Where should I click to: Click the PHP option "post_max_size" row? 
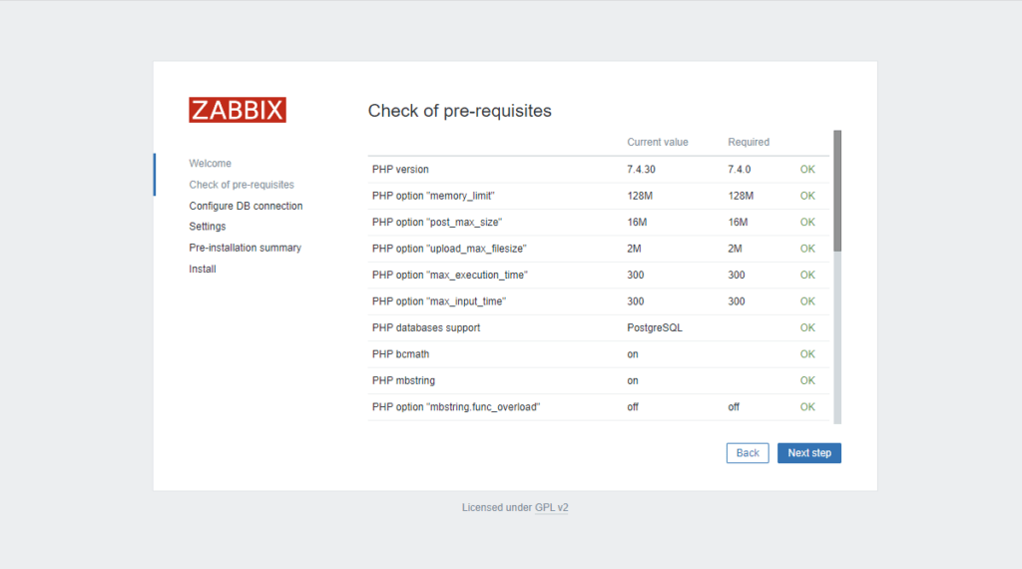coord(437,222)
